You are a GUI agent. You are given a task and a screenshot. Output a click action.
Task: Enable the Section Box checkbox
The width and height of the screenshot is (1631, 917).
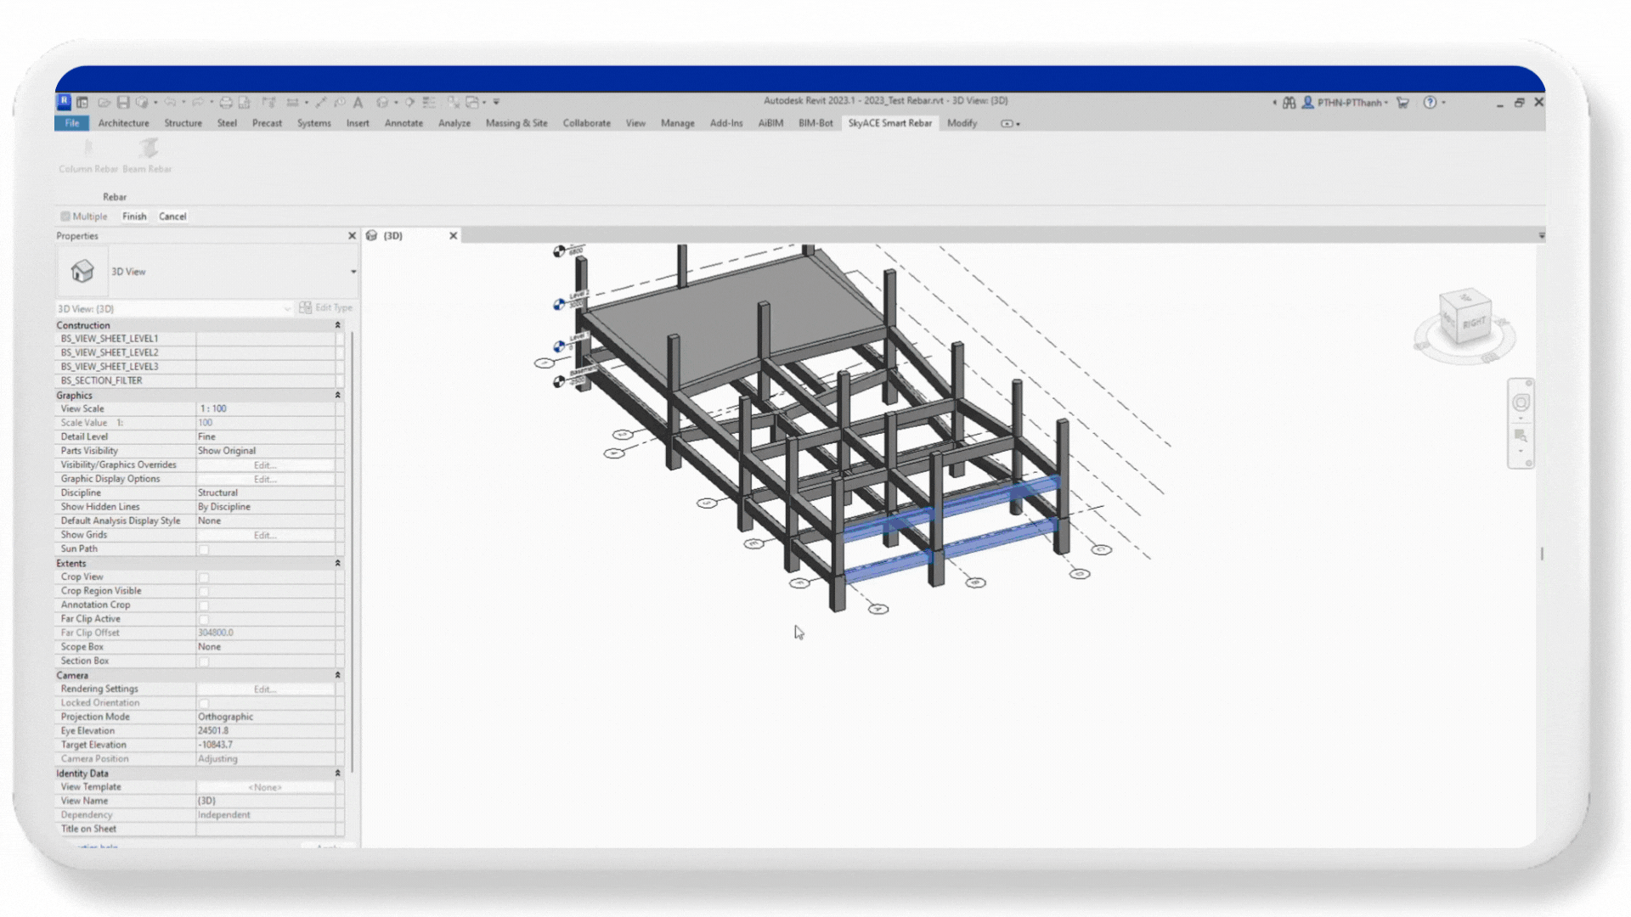coord(204,661)
